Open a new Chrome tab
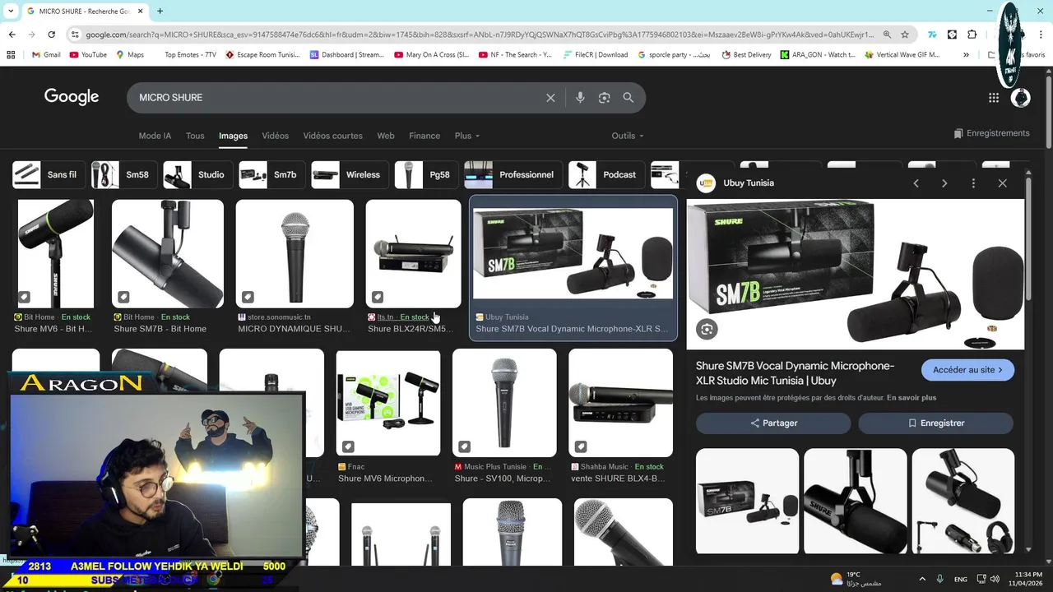The width and height of the screenshot is (1053, 592). point(160,12)
